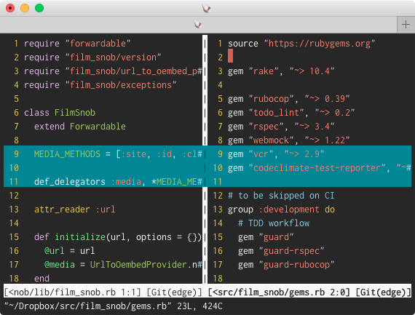Viewport: 415px width, 315px height.
Task: Click def initialize(url, options = {}) line
Action: pyautogui.click(x=118, y=237)
